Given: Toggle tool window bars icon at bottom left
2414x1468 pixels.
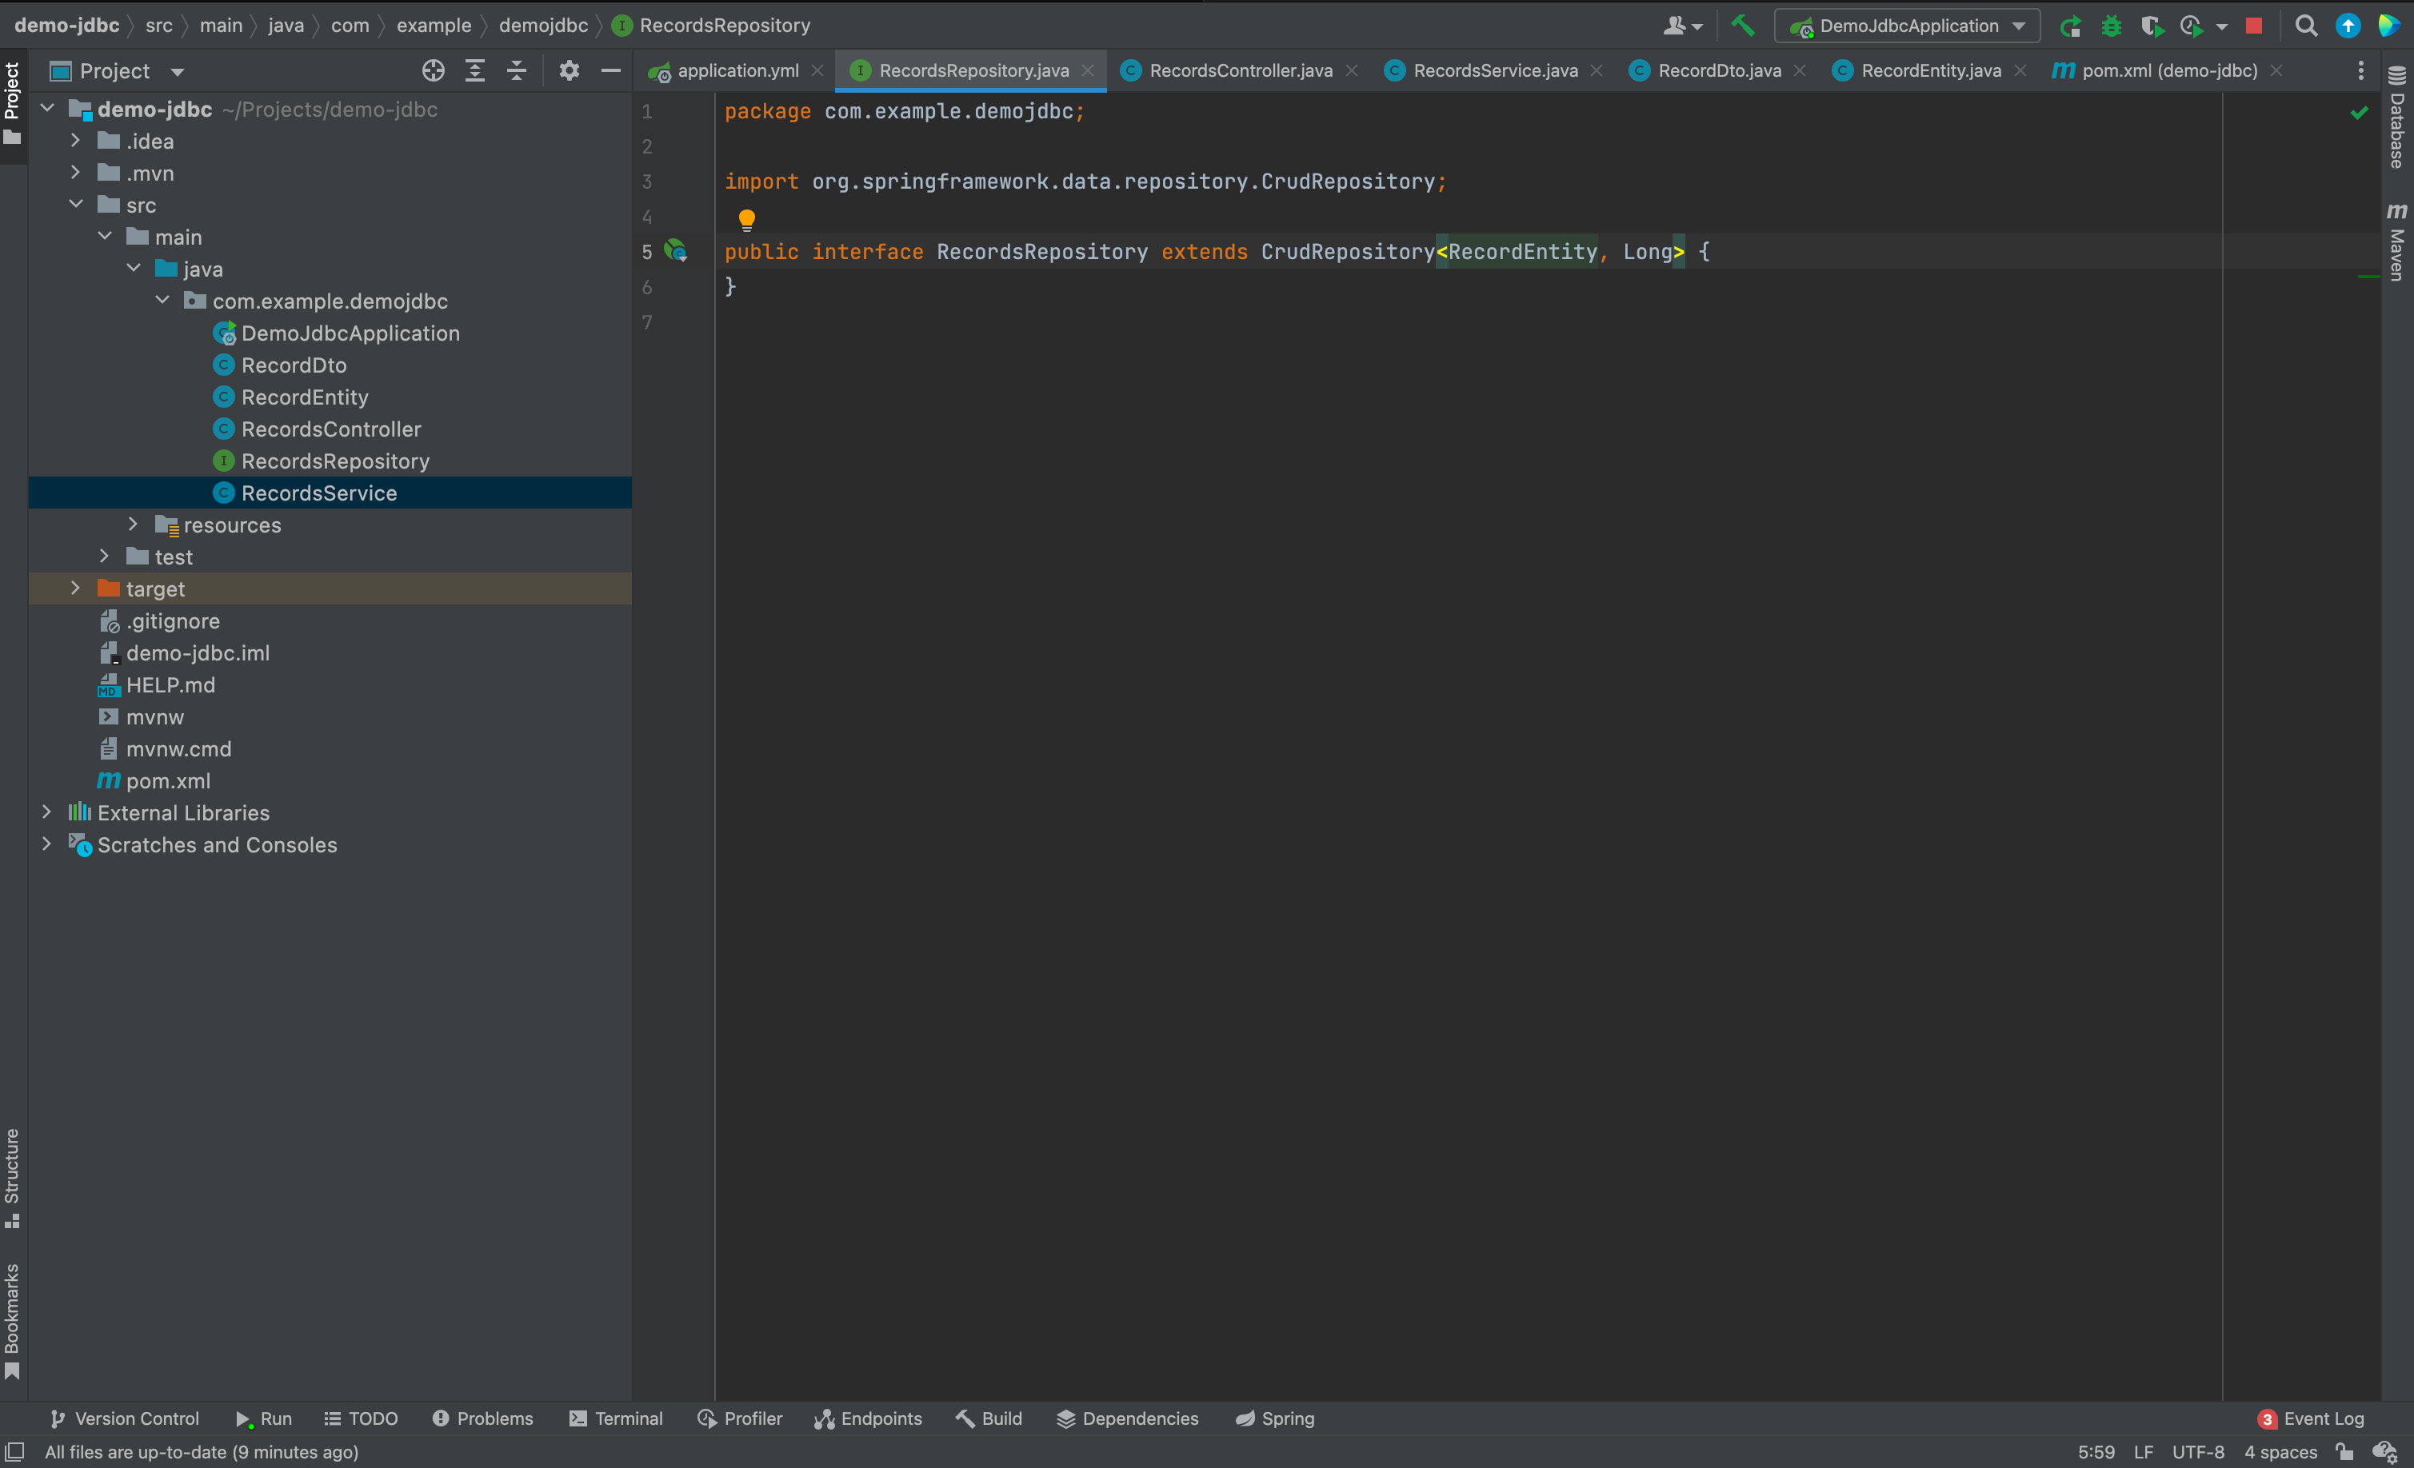Looking at the screenshot, I should [x=14, y=1451].
